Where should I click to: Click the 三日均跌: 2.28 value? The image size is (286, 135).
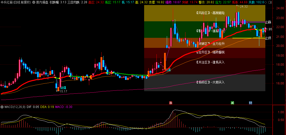tap(77, 2)
